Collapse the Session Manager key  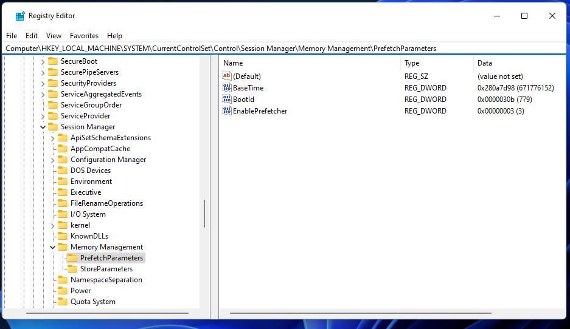pos(43,127)
